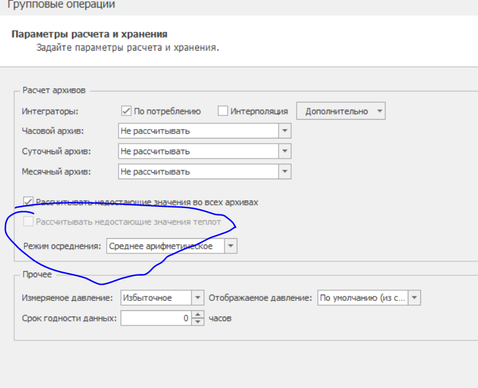Image resolution: width=478 pixels, height=388 pixels.
Task: Uncheck Рассчитывать недостающие значения во всех архивах
Action: click(28, 202)
